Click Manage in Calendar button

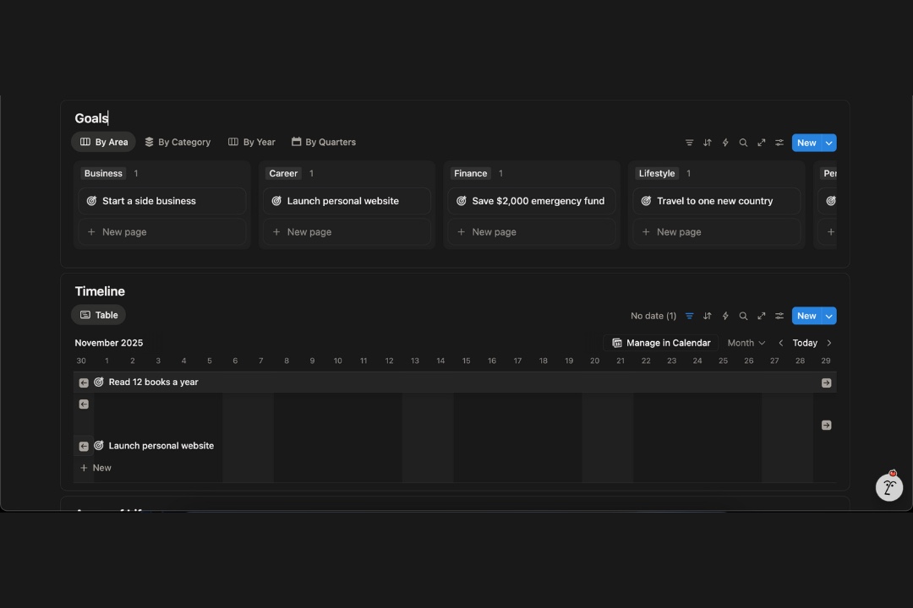(661, 343)
